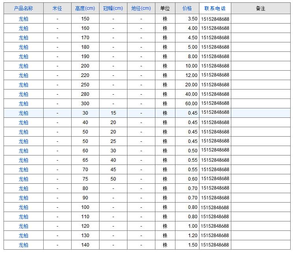Click the 价格 column header
The image size is (295, 254).
pyautogui.click(x=187, y=9)
